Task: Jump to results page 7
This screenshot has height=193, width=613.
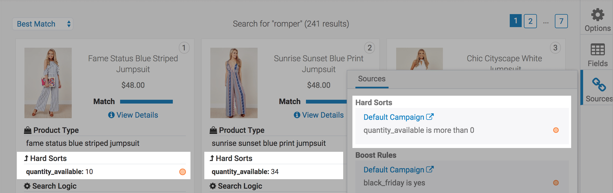Action: pyautogui.click(x=561, y=21)
